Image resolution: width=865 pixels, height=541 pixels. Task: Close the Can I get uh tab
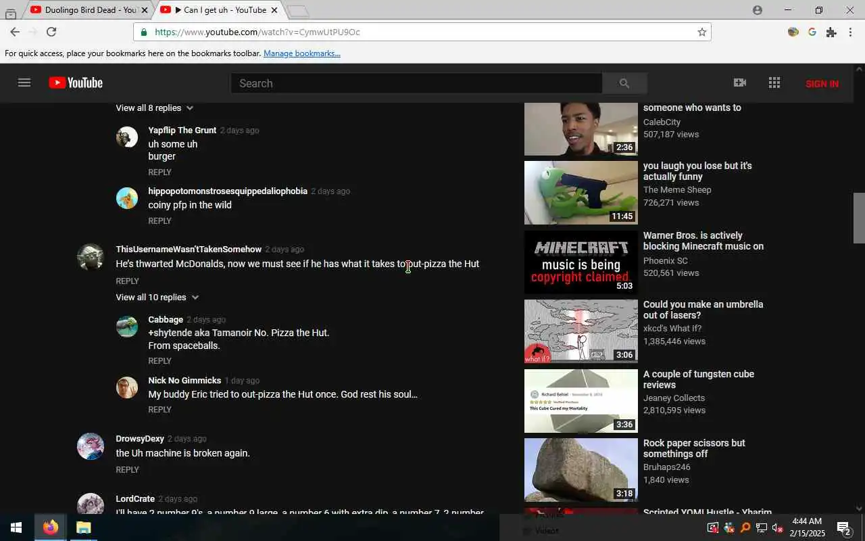click(274, 10)
